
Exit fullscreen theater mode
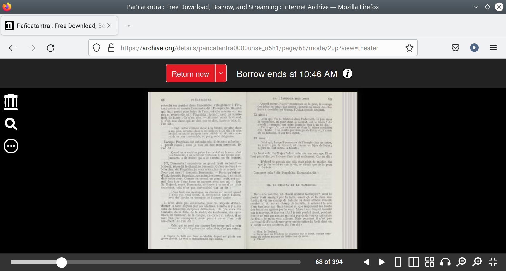pos(493,262)
